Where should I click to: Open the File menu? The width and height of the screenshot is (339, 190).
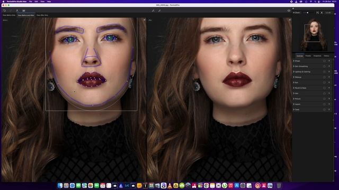[x=31, y=2]
